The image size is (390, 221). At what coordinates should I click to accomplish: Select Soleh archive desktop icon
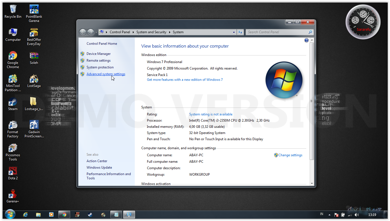34,58
